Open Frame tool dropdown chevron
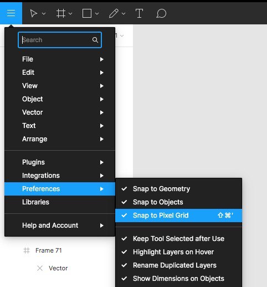267x287 pixels. [70, 13]
